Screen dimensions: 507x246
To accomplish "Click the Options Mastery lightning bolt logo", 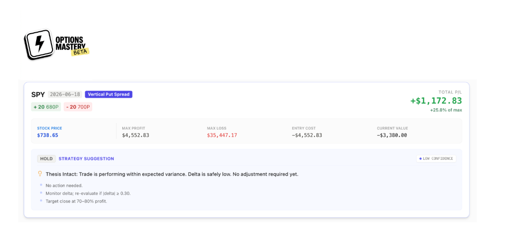I will pyautogui.click(x=39, y=45).
